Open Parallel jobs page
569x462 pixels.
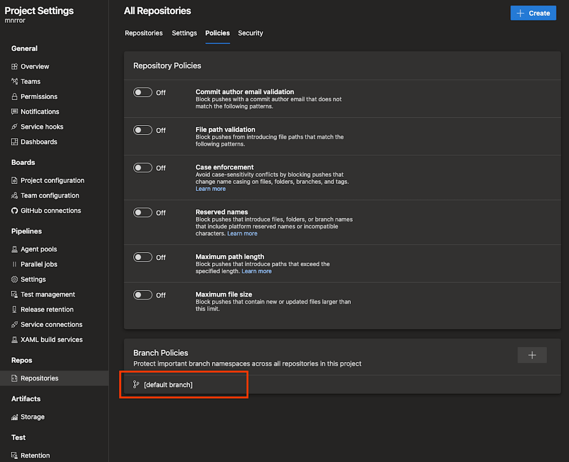[x=39, y=264]
